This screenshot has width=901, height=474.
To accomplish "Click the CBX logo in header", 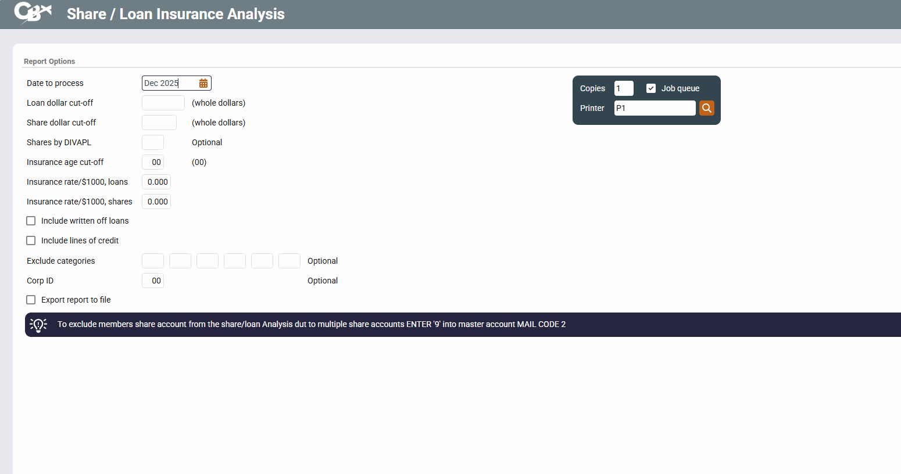I will pyautogui.click(x=33, y=13).
